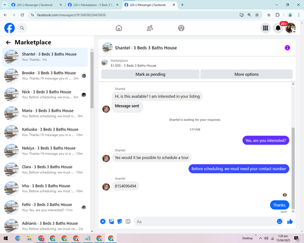The height and width of the screenshot is (243, 304).
Task: Open the $1,500 - 3 Beds 3 Baths House listing
Action: (x=133, y=66)
